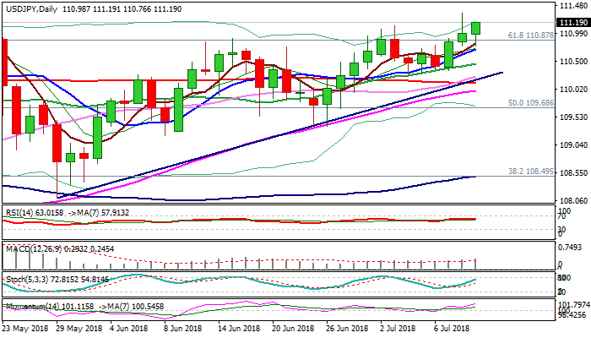Click the 20 Jun 2018 date label

(x=292, y=329)
